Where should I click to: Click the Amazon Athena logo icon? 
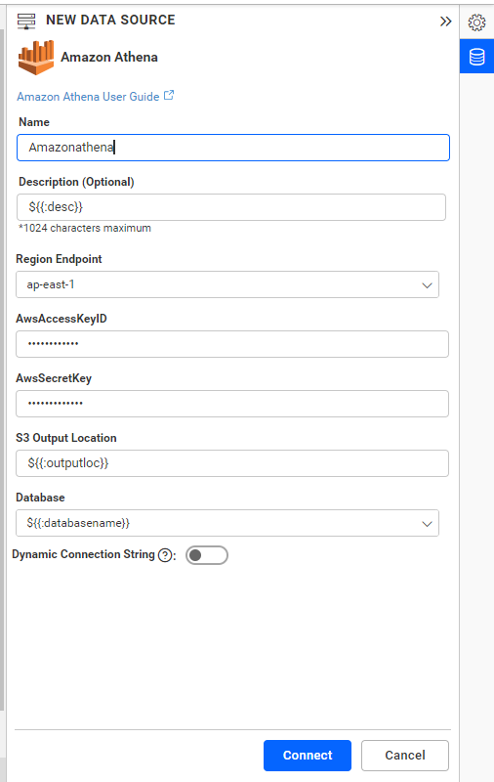36,58
